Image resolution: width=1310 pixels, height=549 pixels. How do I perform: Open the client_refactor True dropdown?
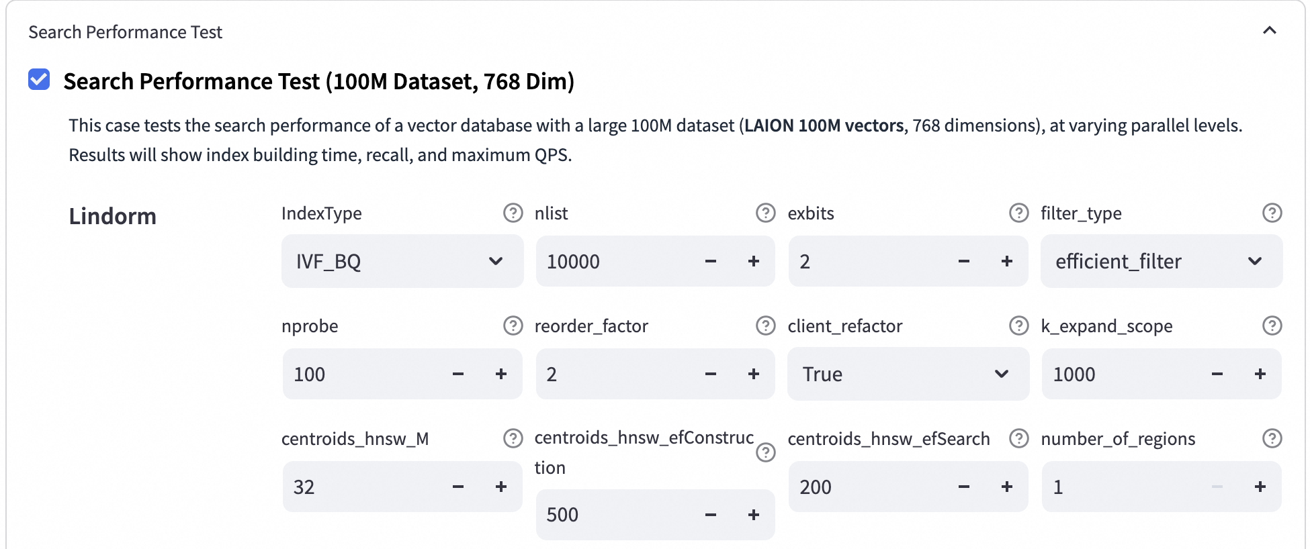(908, 374)
